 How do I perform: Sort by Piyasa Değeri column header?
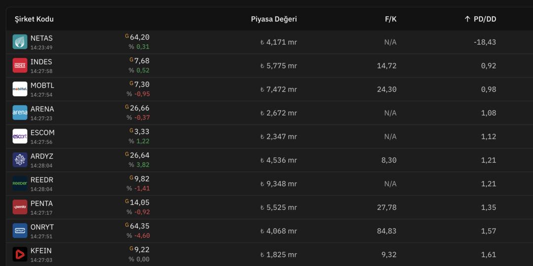coord(273,19)
